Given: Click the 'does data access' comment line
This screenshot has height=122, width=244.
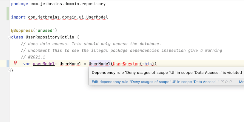Looking at the screenshot, I should (x=91, y=44).
